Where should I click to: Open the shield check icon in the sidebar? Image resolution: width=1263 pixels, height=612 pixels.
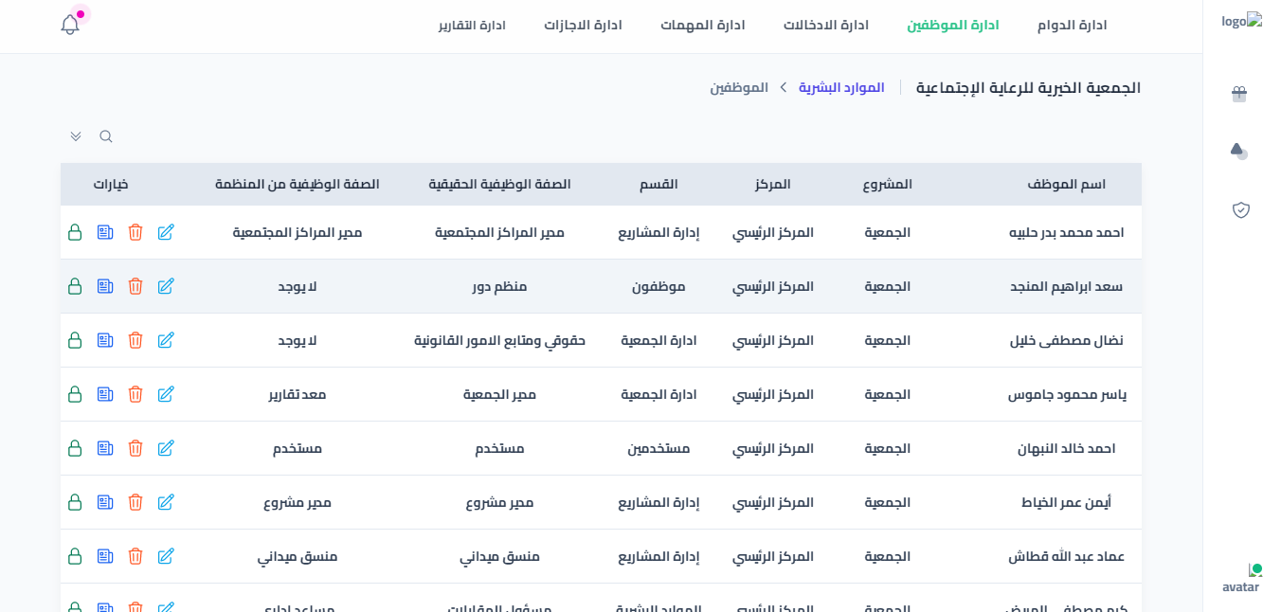(1240, 209)
